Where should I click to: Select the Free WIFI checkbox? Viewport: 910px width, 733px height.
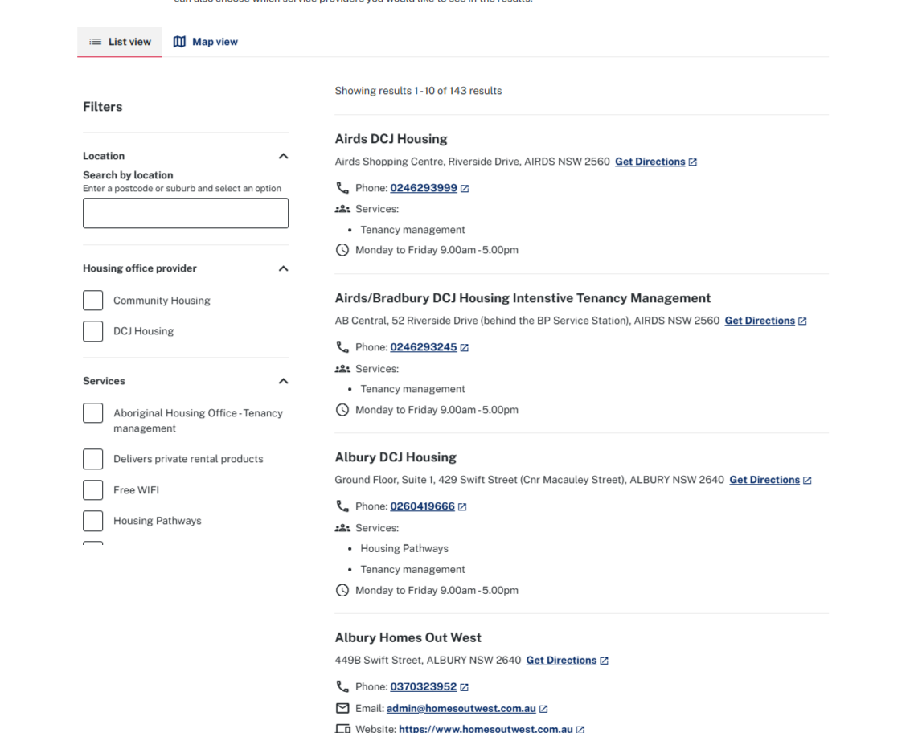(93, 490)
